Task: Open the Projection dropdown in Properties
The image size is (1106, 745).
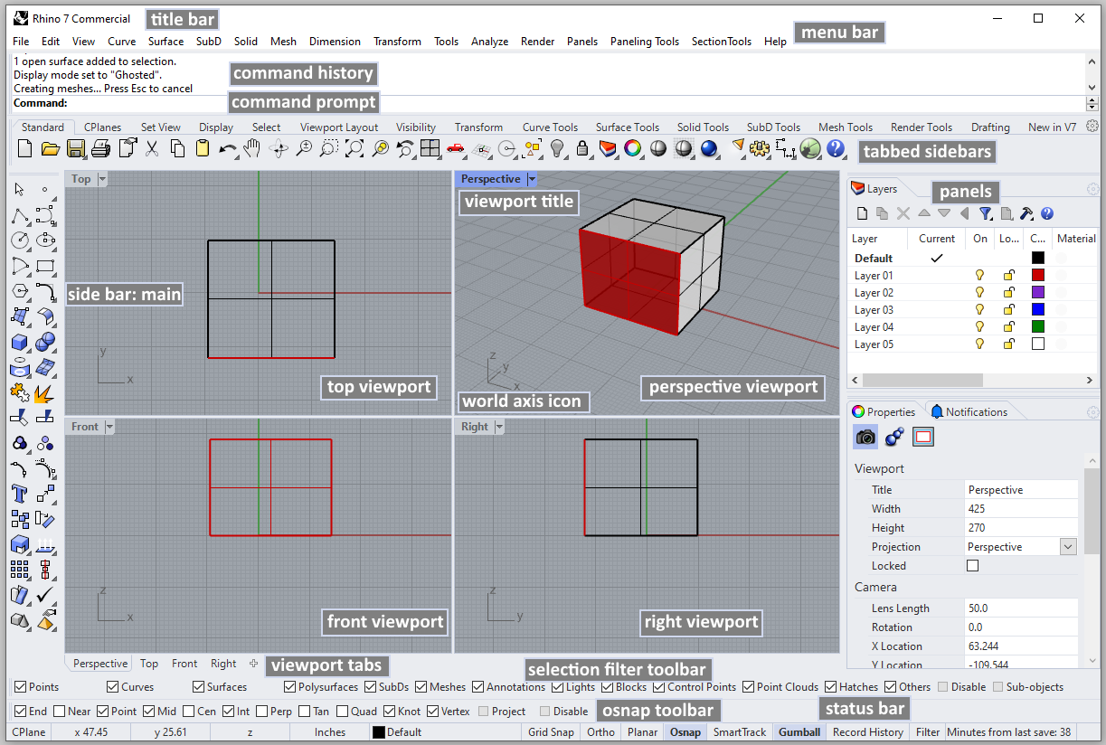Action: click(1068, 547)
